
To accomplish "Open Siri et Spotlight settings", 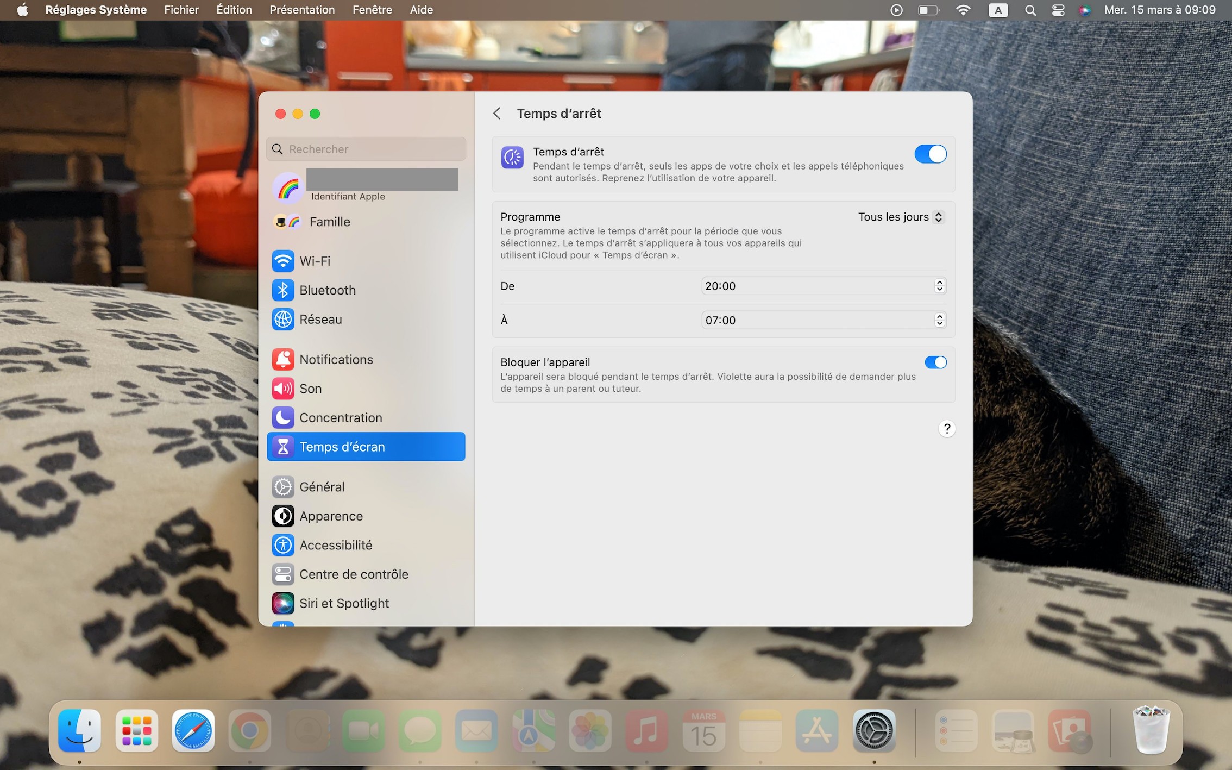I will click(x=343, y=603).
